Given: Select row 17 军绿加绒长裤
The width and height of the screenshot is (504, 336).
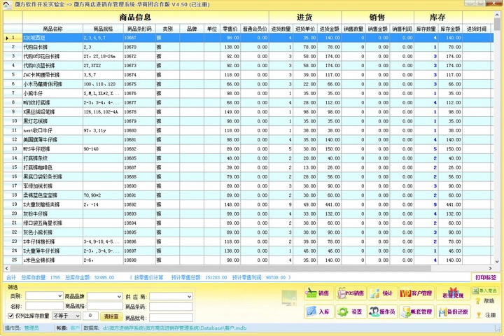Looking at the screenshot, I should coord(248,185).
